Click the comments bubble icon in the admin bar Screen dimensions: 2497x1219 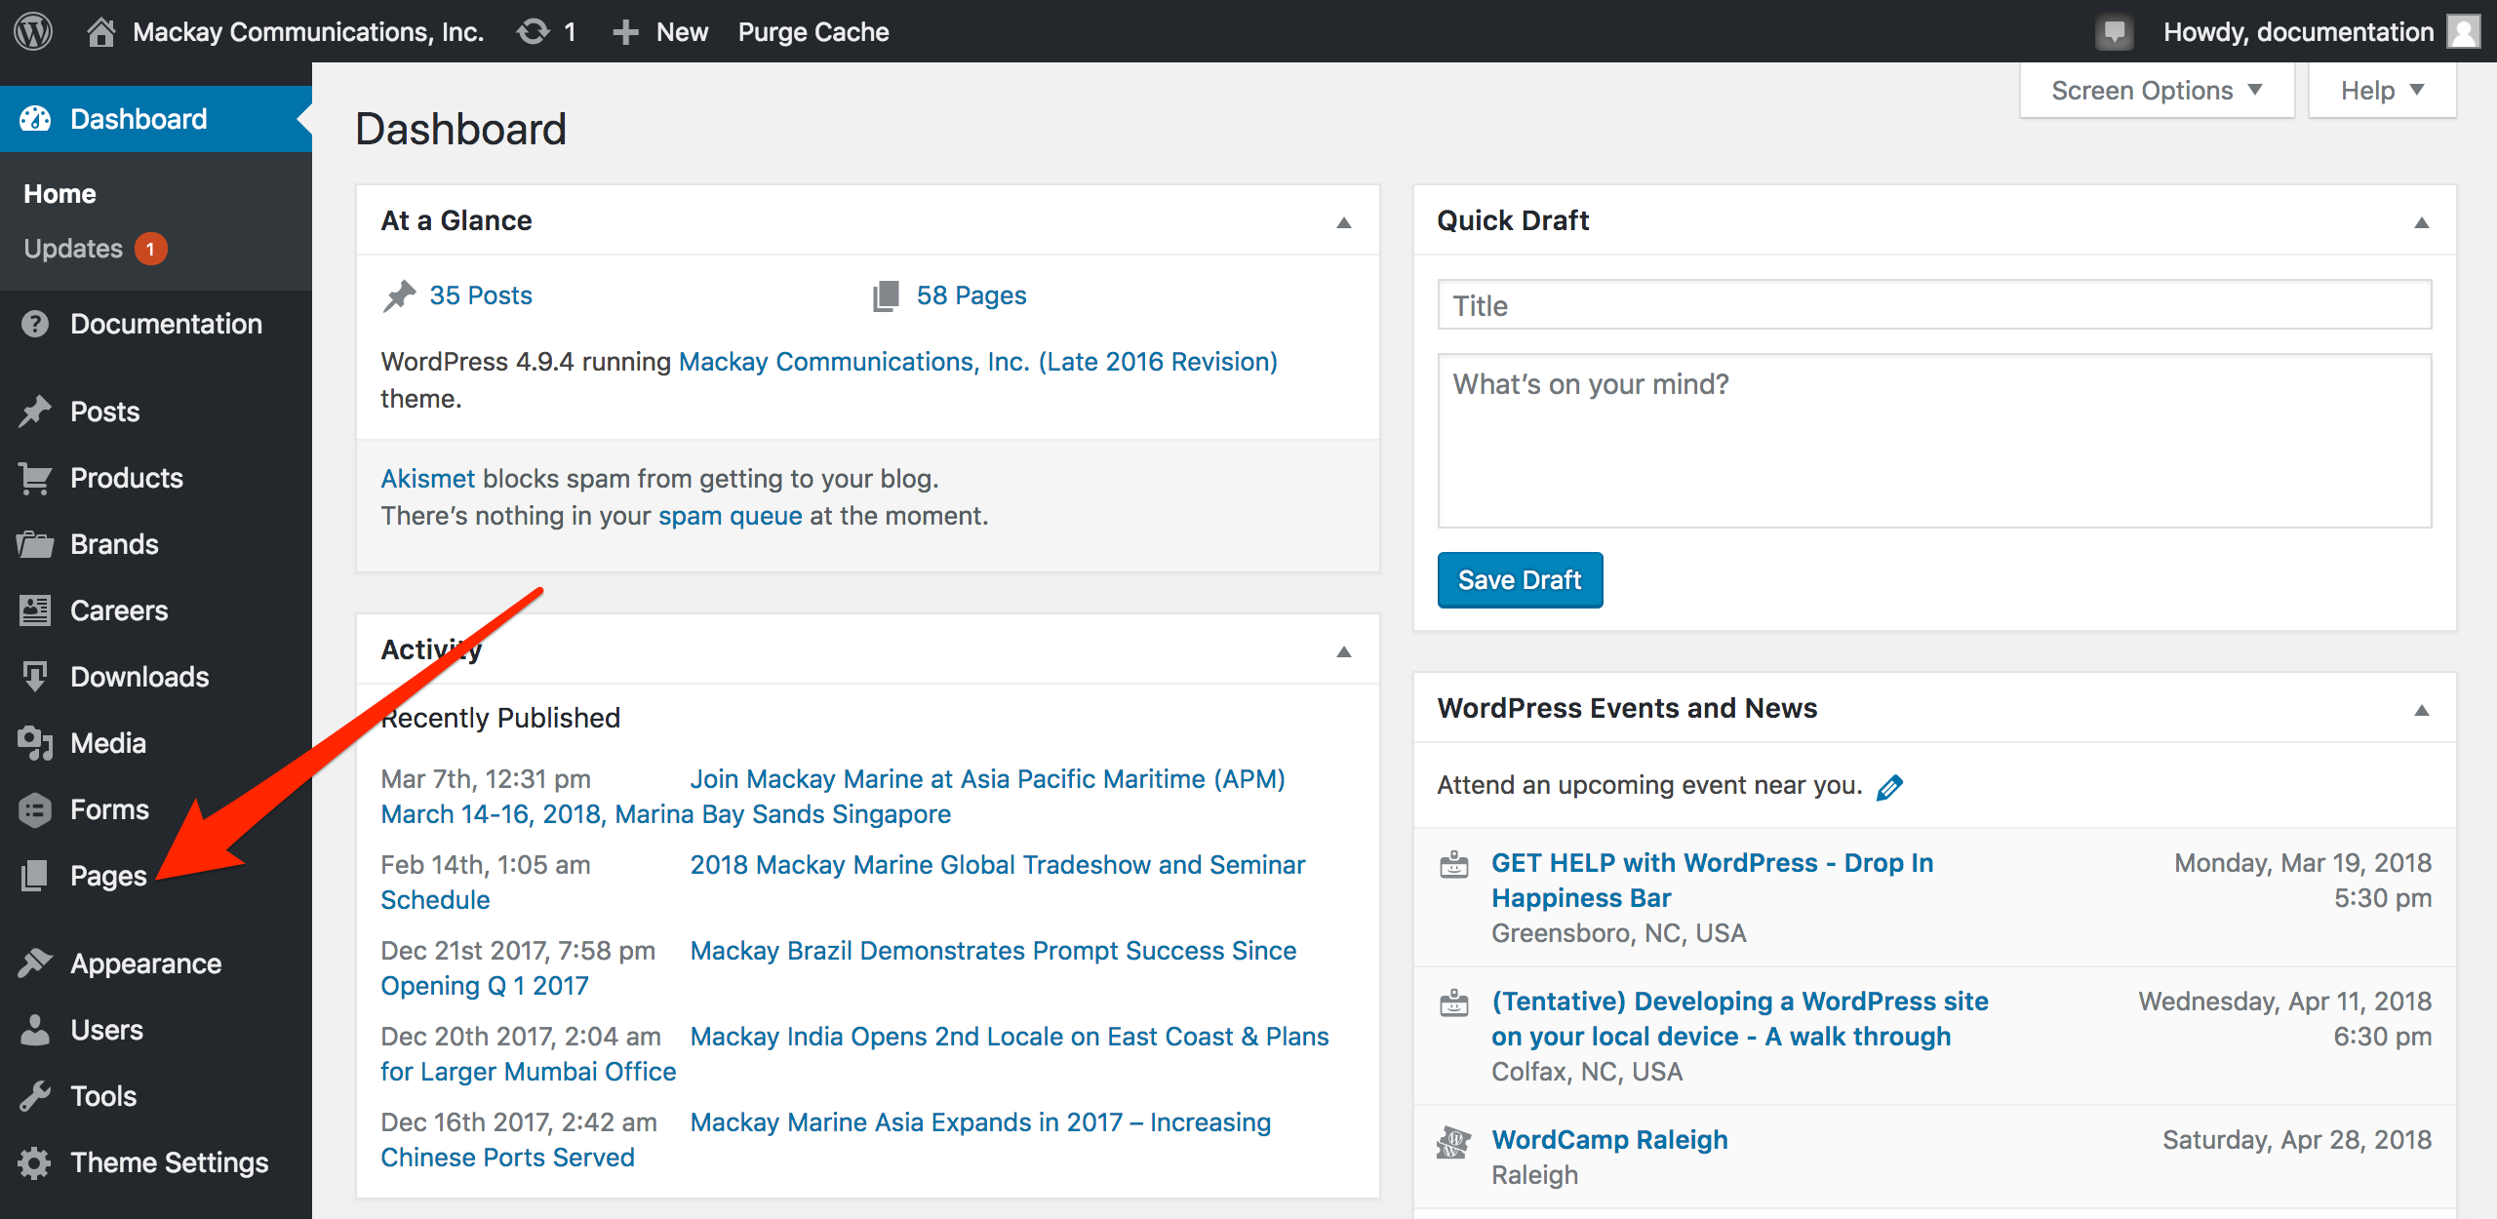pos(2114,31)
